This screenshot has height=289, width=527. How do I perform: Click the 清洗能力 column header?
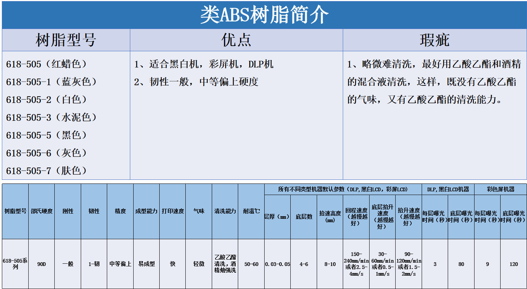(x=225, y=211)
